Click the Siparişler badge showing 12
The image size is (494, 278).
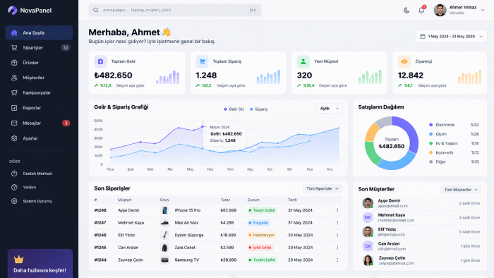tap(66, 48)
